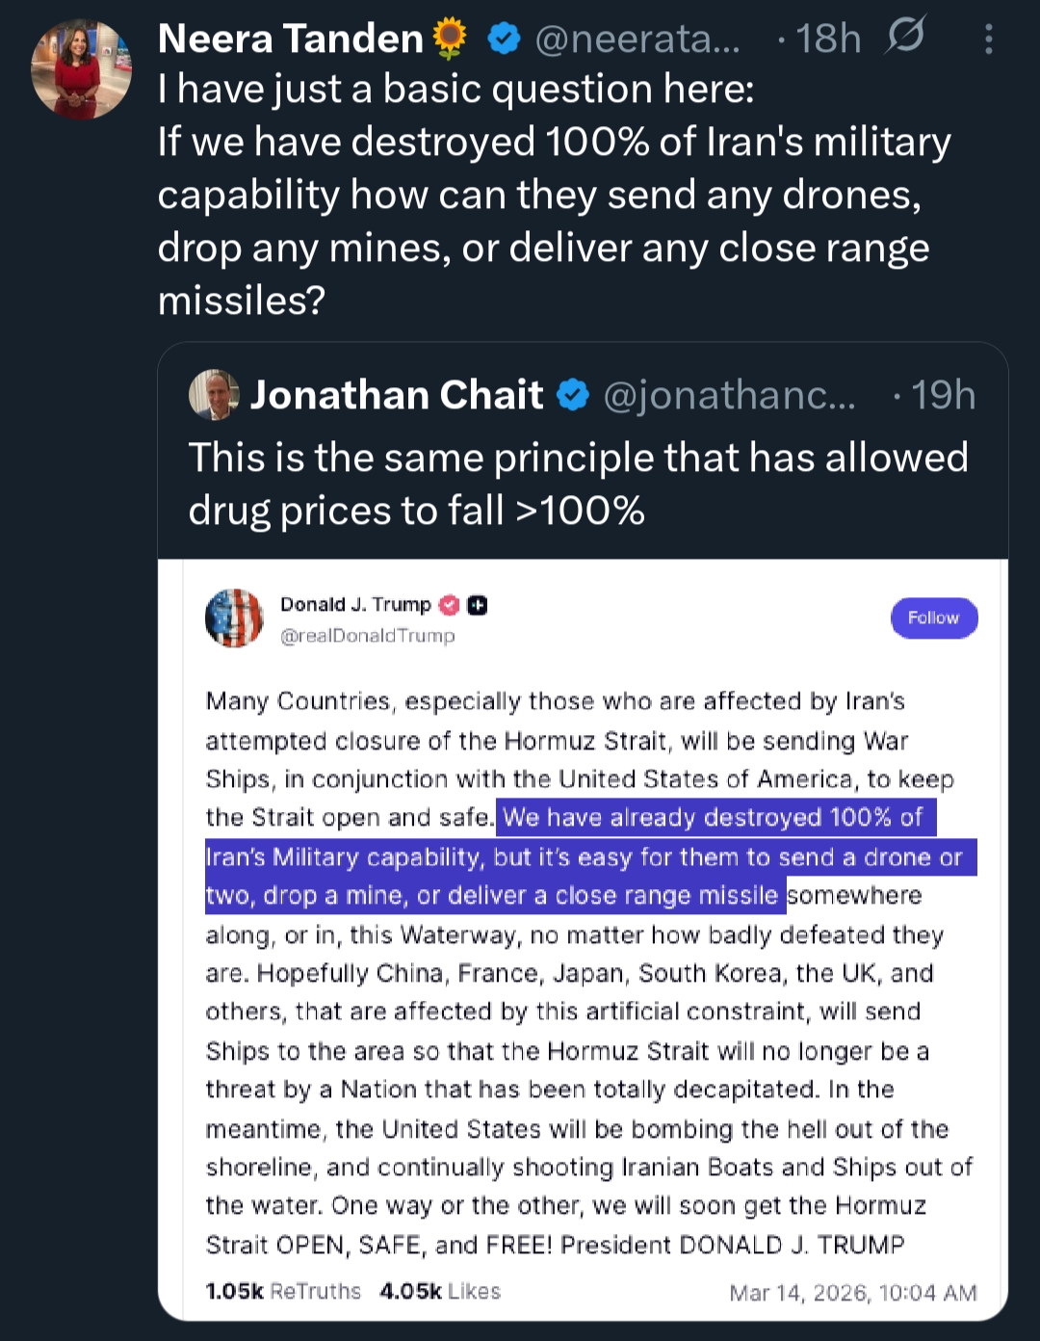Open the three-dot more options menu
Viewport: 1040px width, 1341px height.
click(988, 39)
